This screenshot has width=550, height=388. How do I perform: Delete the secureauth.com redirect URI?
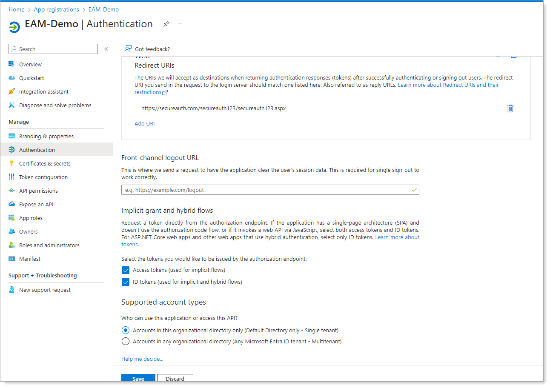[x=510, y=108]
